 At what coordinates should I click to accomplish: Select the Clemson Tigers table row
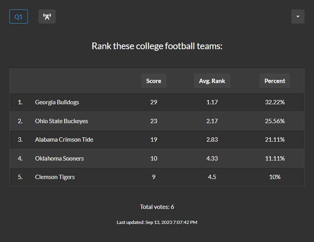tap(157, 177)
